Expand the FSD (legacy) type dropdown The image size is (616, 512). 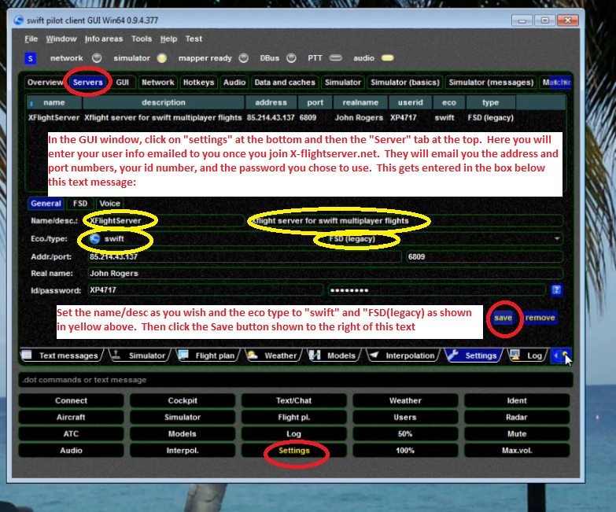pos(558,238)
